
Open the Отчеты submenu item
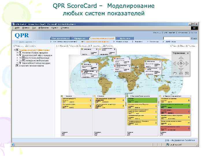154,42
